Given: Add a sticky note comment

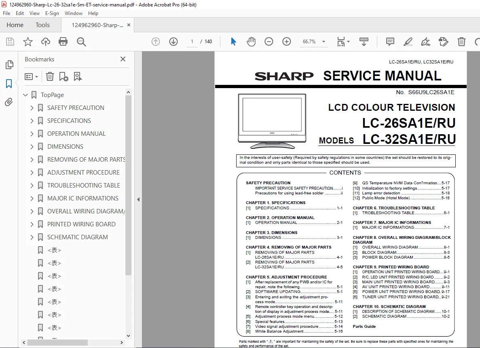Looking at the screenshot, I should 390,42.
